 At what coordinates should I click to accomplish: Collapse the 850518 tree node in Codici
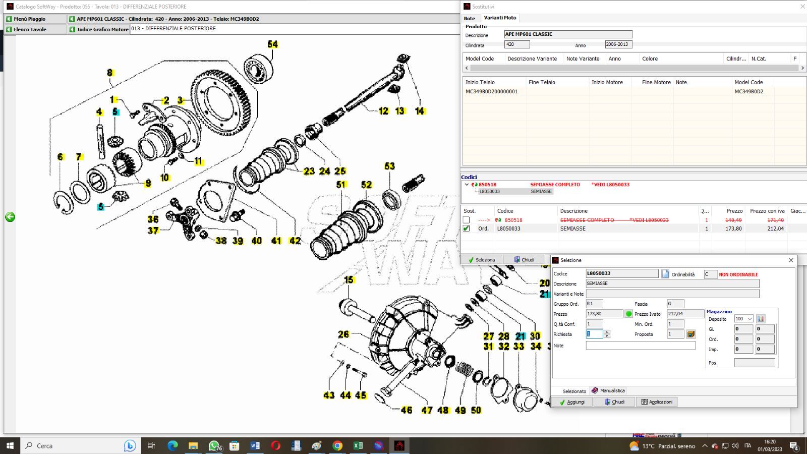(467, 185)
